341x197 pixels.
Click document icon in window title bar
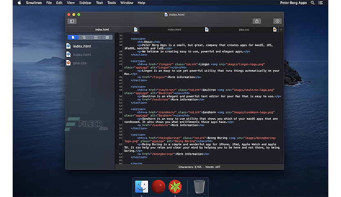point(166,15)
